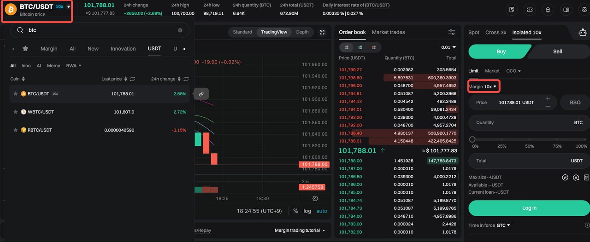Click the Buy button
The width and height of the screenshot is (590, 242).
coord(500,52)
